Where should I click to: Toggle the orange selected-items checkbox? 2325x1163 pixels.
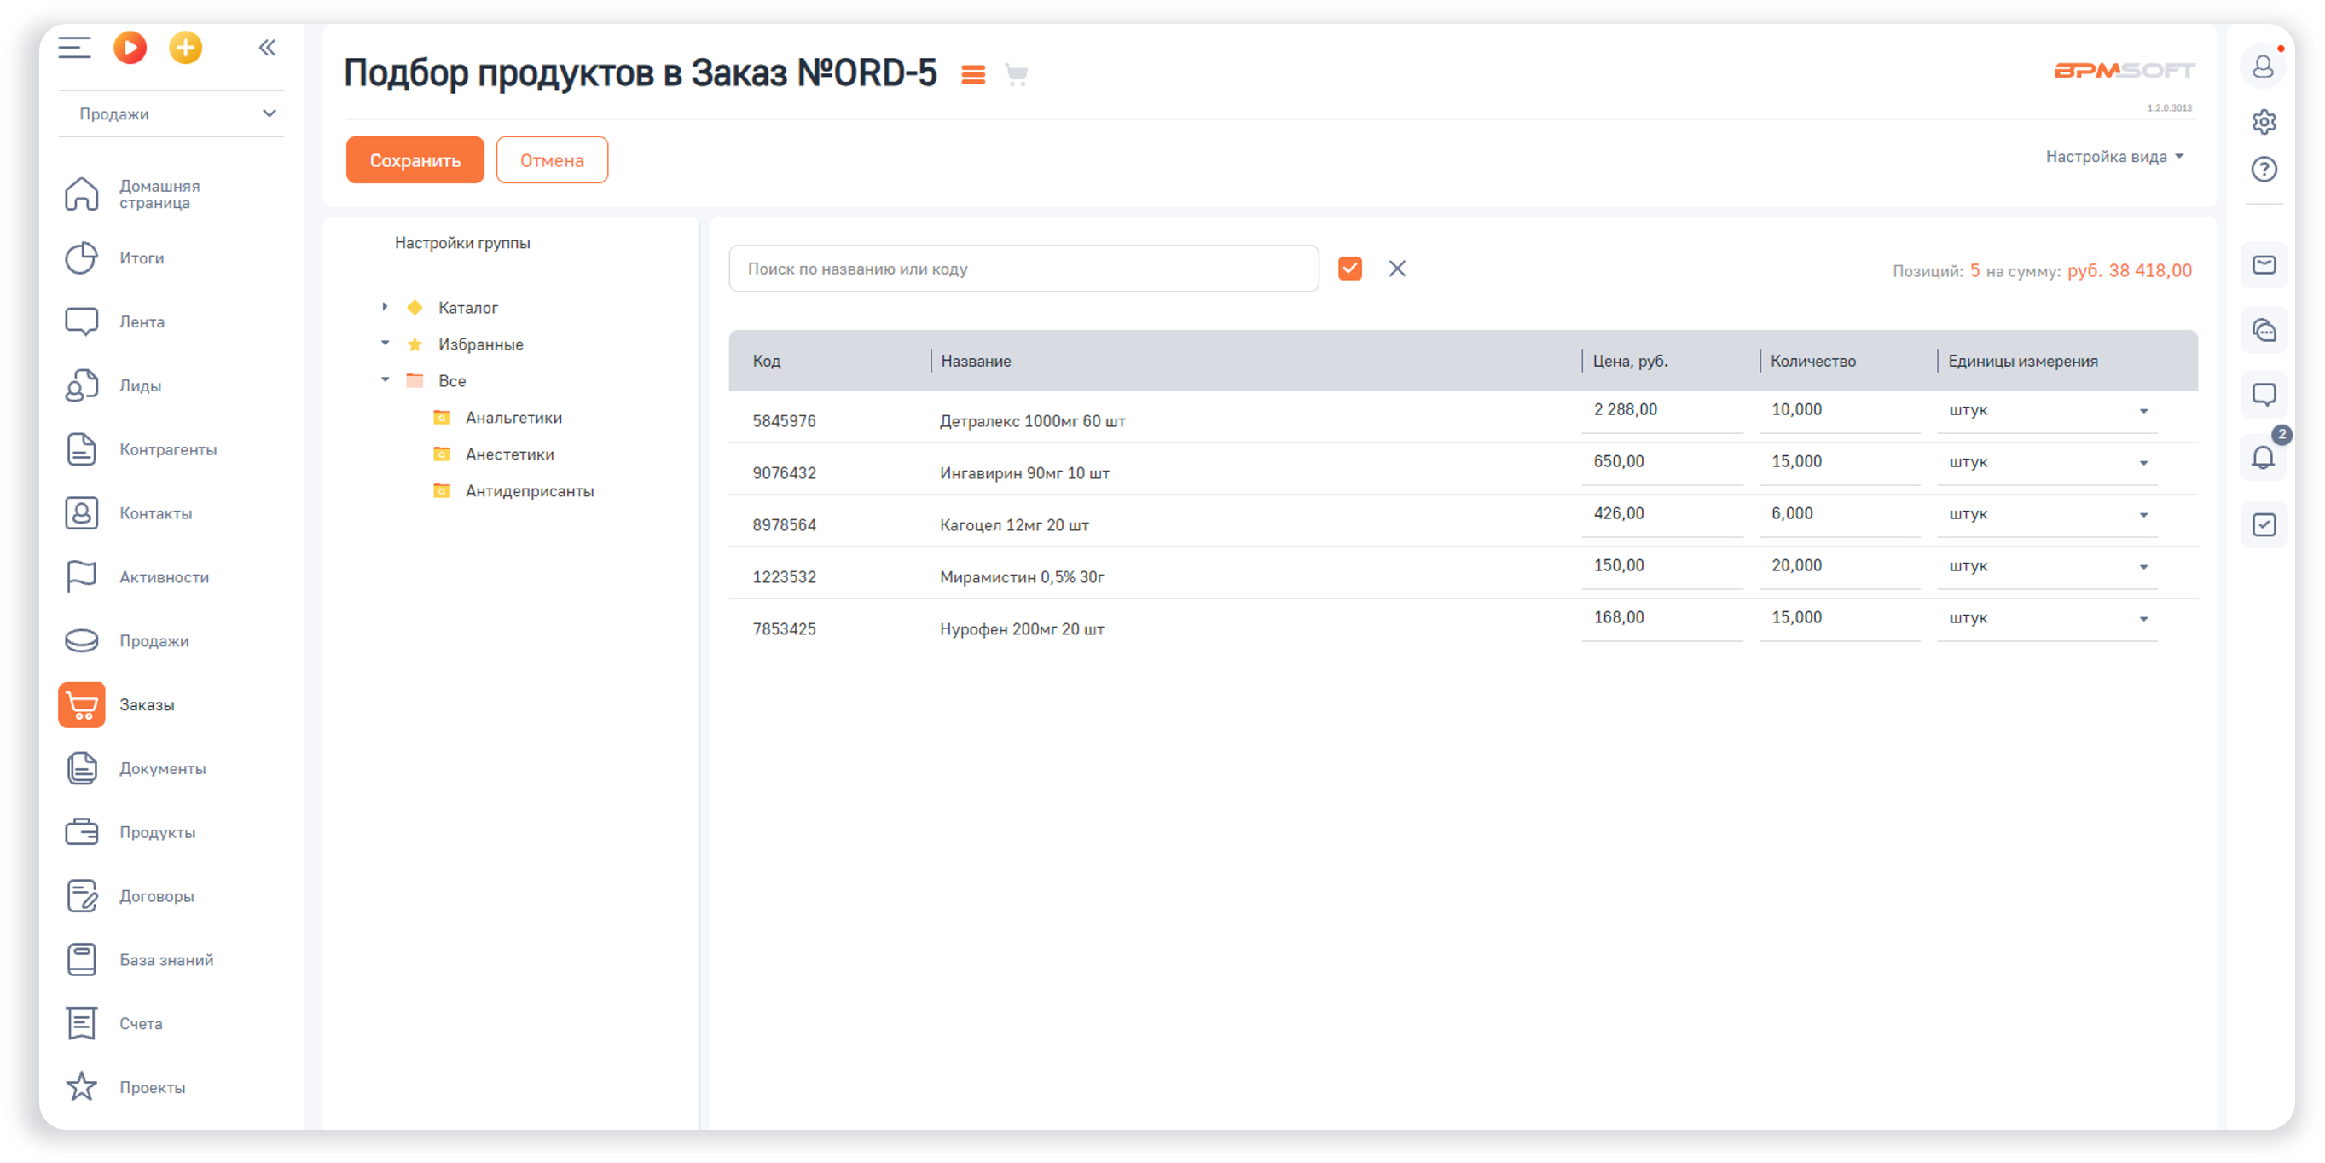point(1350,269)
